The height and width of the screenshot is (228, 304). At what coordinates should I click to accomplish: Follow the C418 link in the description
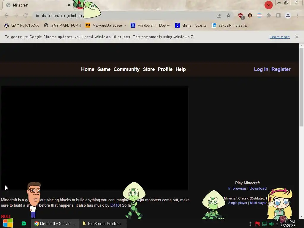coord(115,205)
